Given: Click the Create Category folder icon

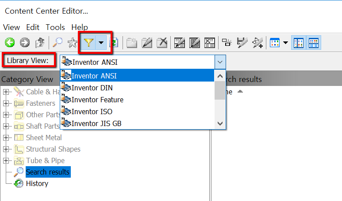Looking at the screenshot, I should click(x=132, y=43).
